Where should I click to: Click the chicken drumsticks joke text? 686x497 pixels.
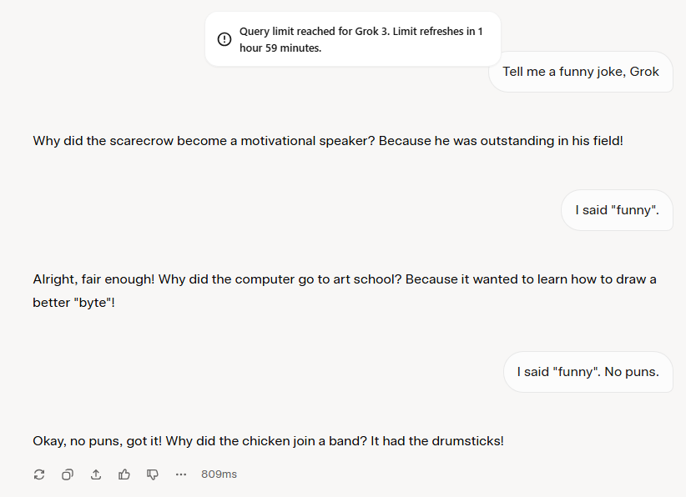(x=268, y=441)
